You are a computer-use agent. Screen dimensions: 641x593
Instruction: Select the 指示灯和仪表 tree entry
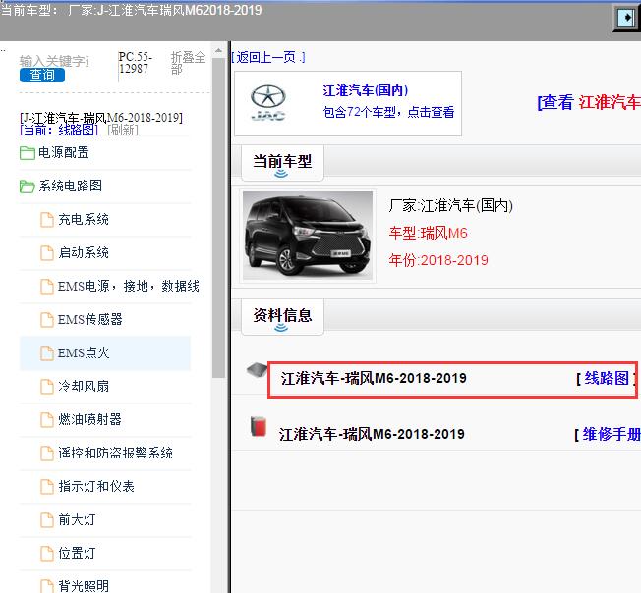tap(96, 487)
